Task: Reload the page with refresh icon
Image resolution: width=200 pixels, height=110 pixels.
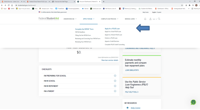Action: coord(9,5)
